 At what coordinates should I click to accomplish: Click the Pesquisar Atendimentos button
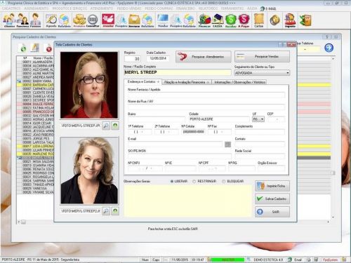[204, 57]
